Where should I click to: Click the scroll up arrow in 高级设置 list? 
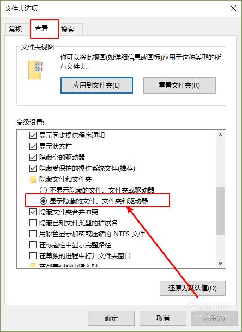pyautogui.click(x=221, y=135)
